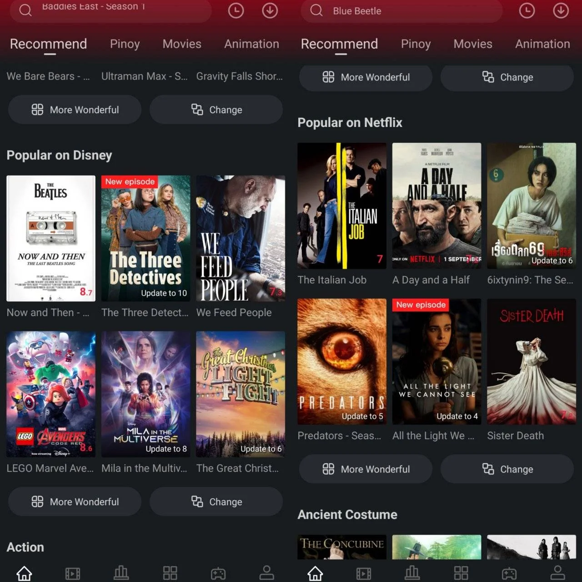Click More Wonderful above the Popular on Netflix heading
The height and width of the screenshot is (582, 582).
tap(366, 77)
